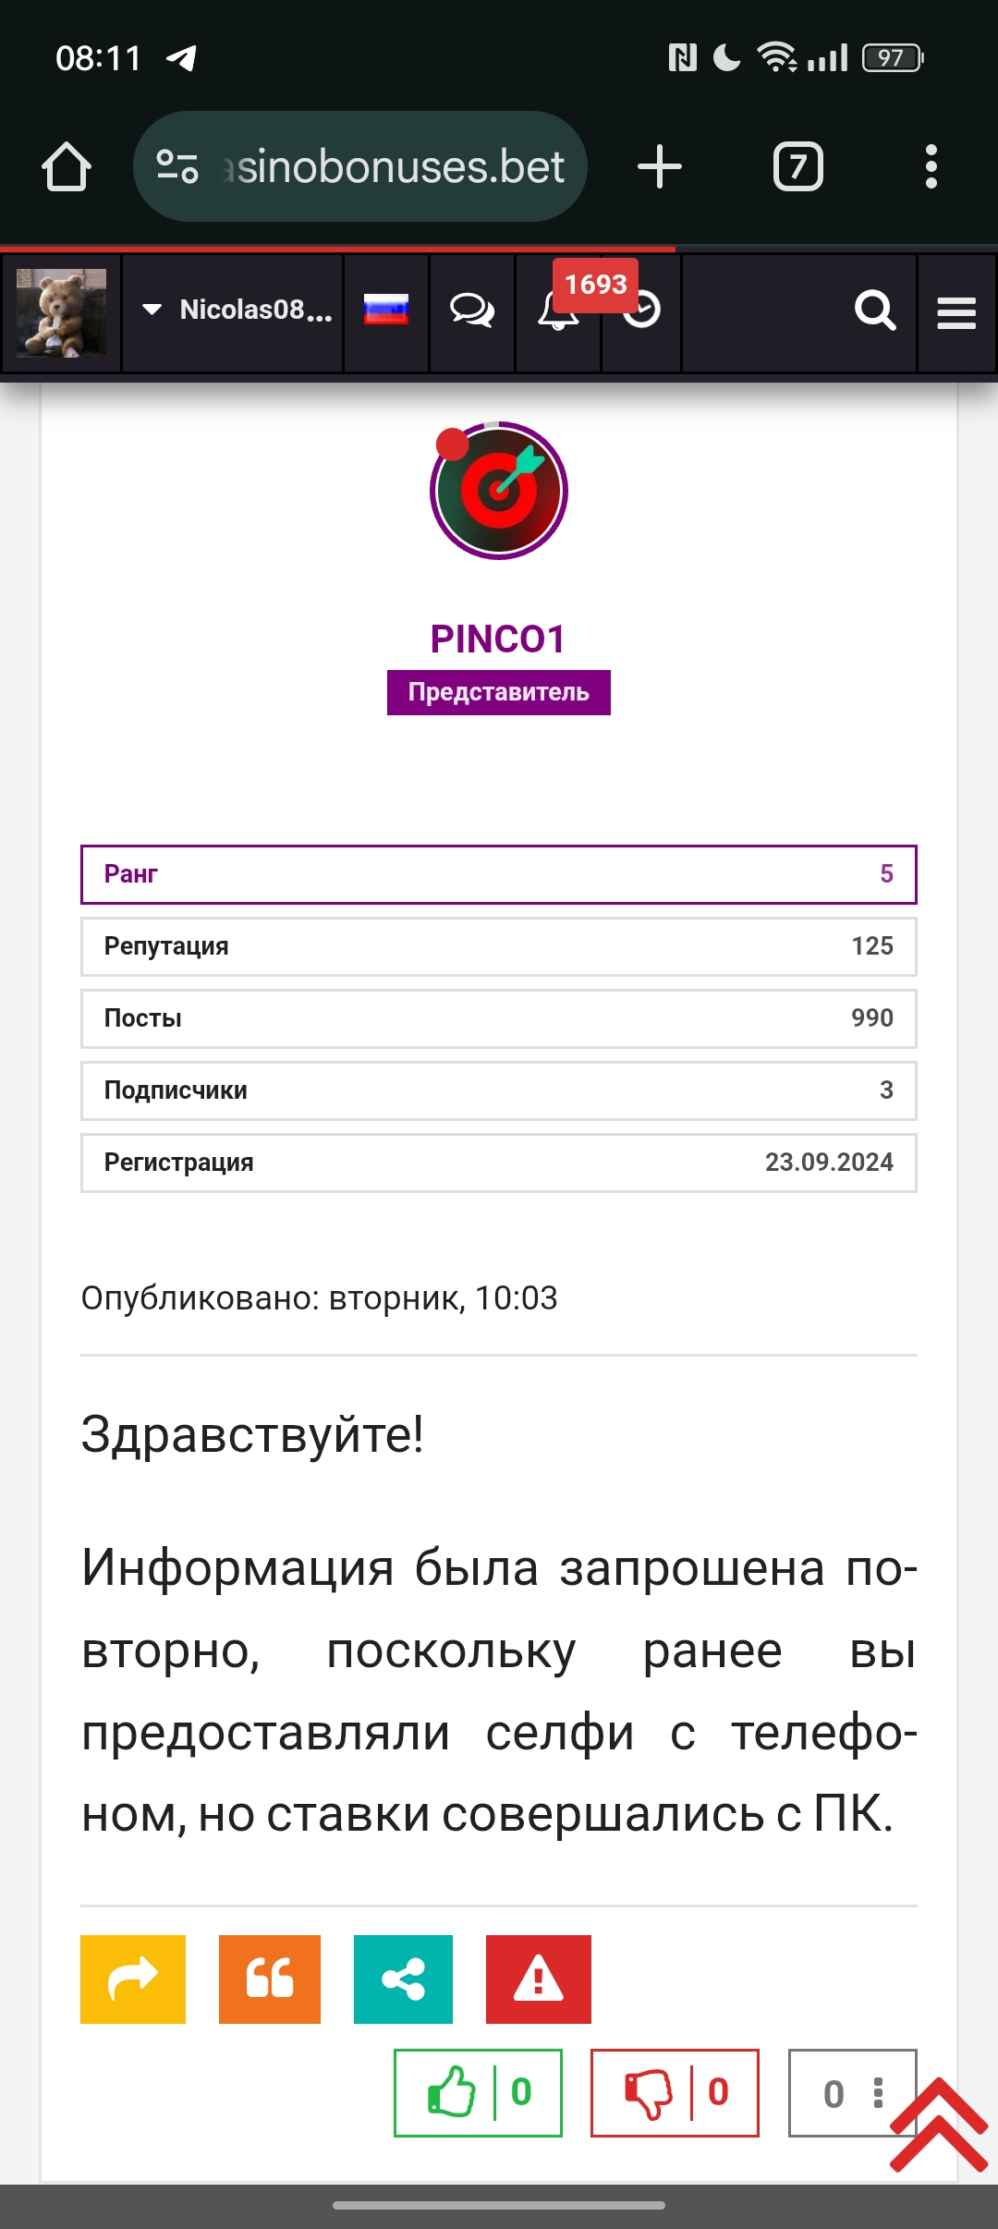Open a new browser tab
Image resolution: width=998 pixels, height=2229 pixels.
[660, 167]
